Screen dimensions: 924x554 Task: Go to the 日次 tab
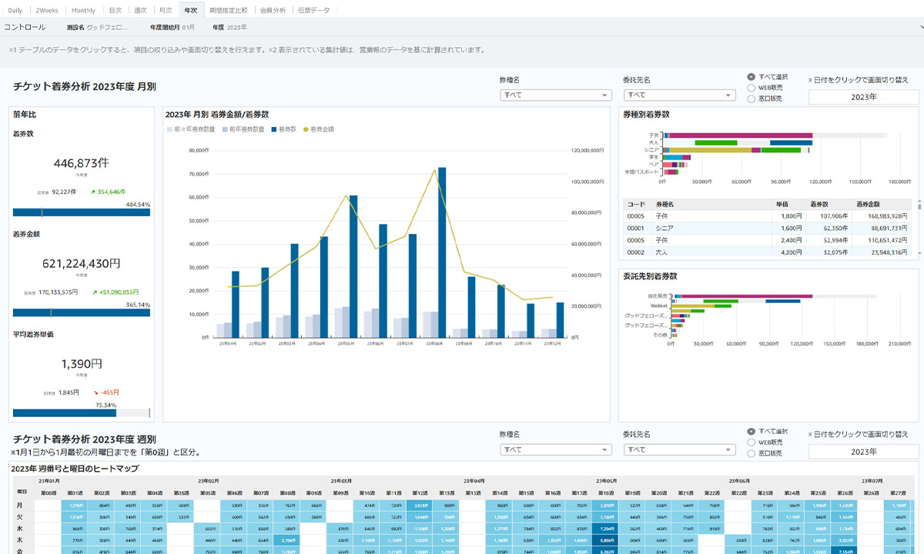click(115, 10)
